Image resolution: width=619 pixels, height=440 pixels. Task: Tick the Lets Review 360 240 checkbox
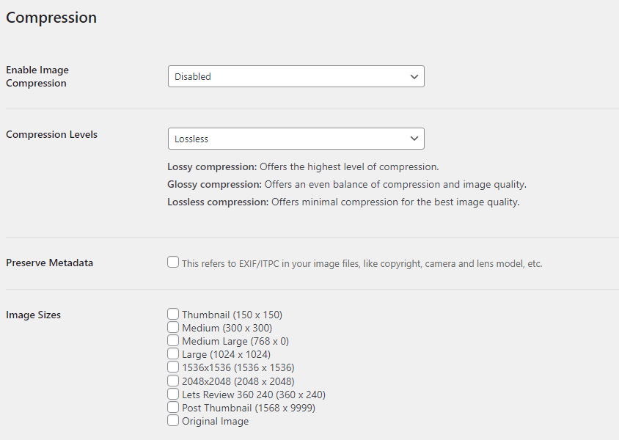[x=173, y=394]
